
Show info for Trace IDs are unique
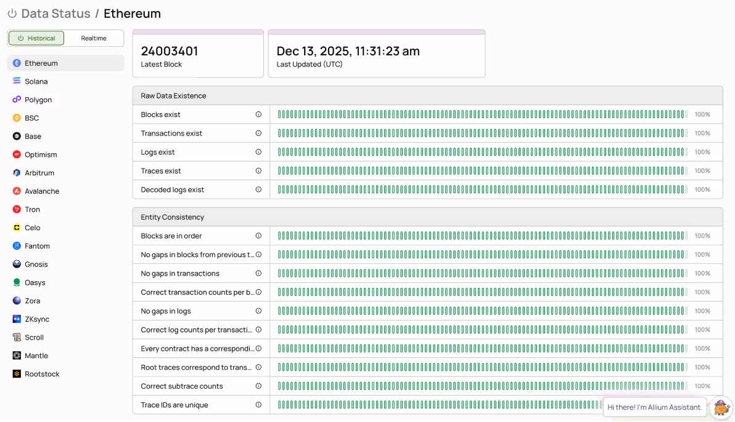(x=258, y=405)
